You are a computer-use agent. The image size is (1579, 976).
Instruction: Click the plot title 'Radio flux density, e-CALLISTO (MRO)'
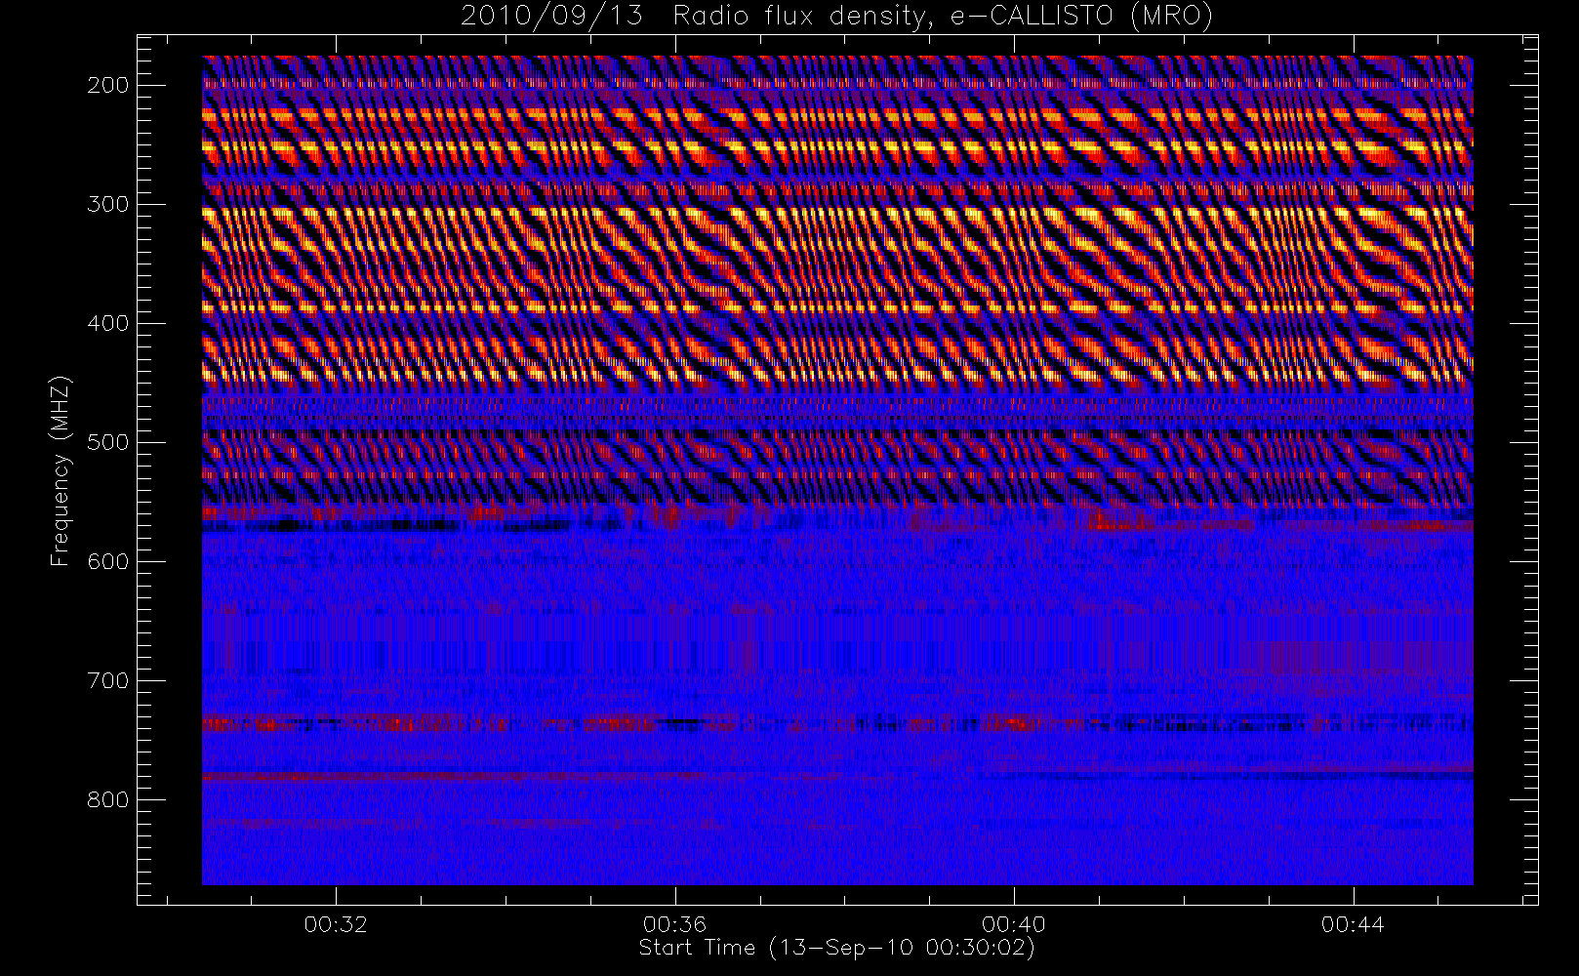(943, 16)
